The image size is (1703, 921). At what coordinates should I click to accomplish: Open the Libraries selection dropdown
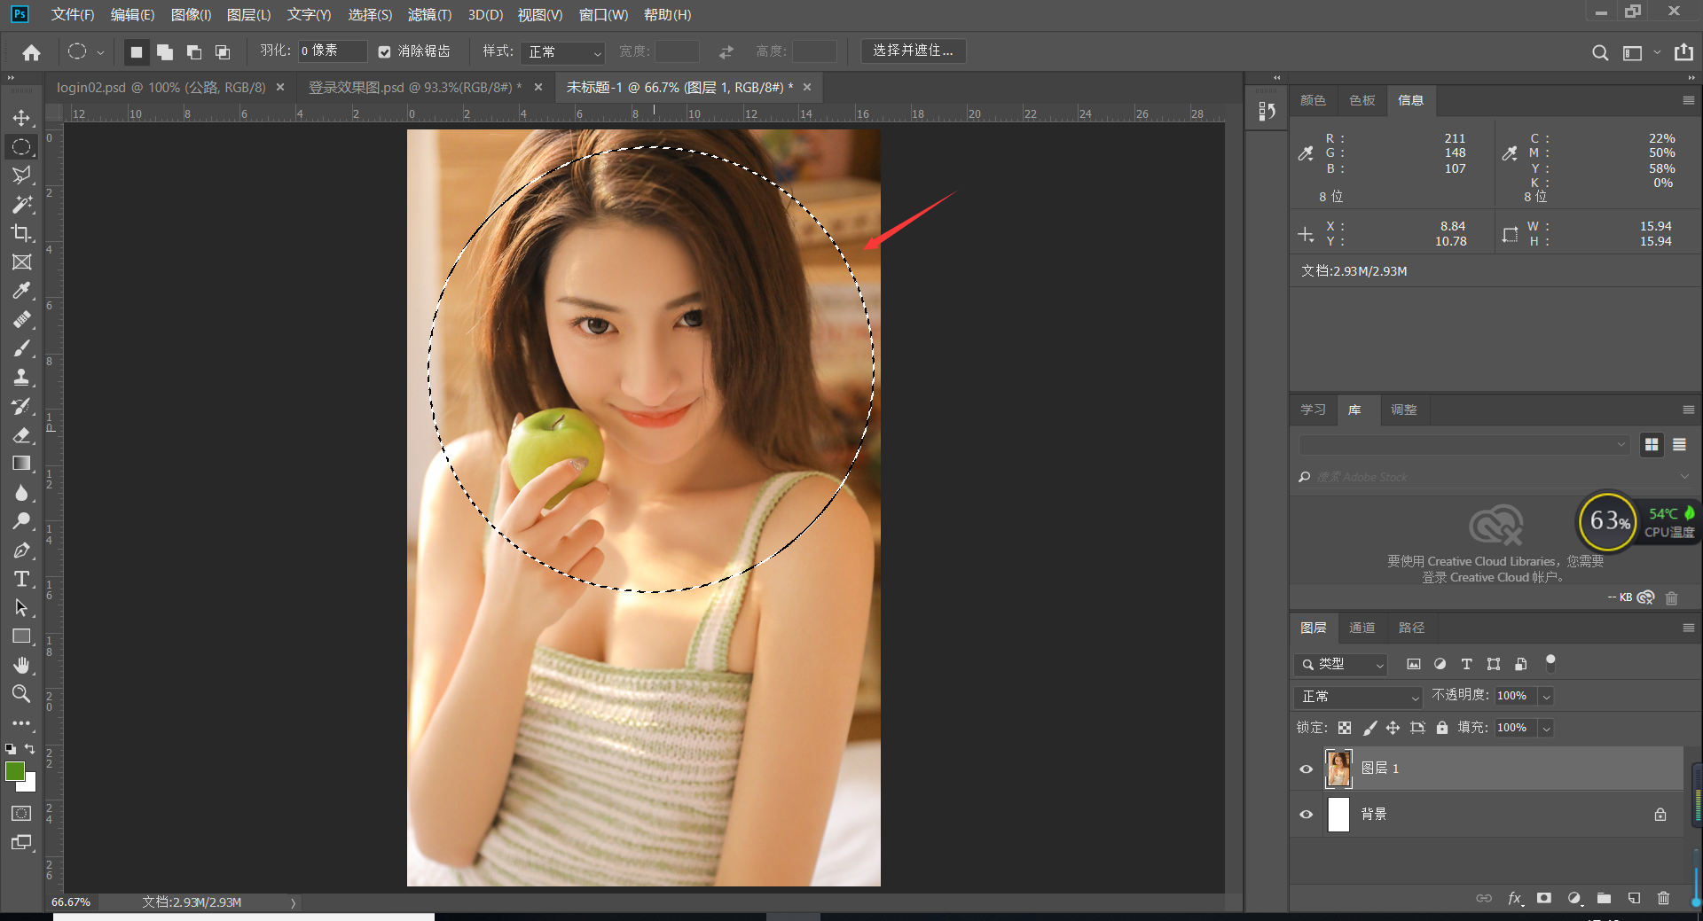pos(1464,444)
